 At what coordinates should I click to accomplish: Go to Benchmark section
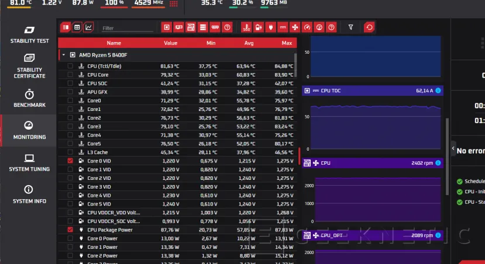pyautogui.click(x=29, y=99)
